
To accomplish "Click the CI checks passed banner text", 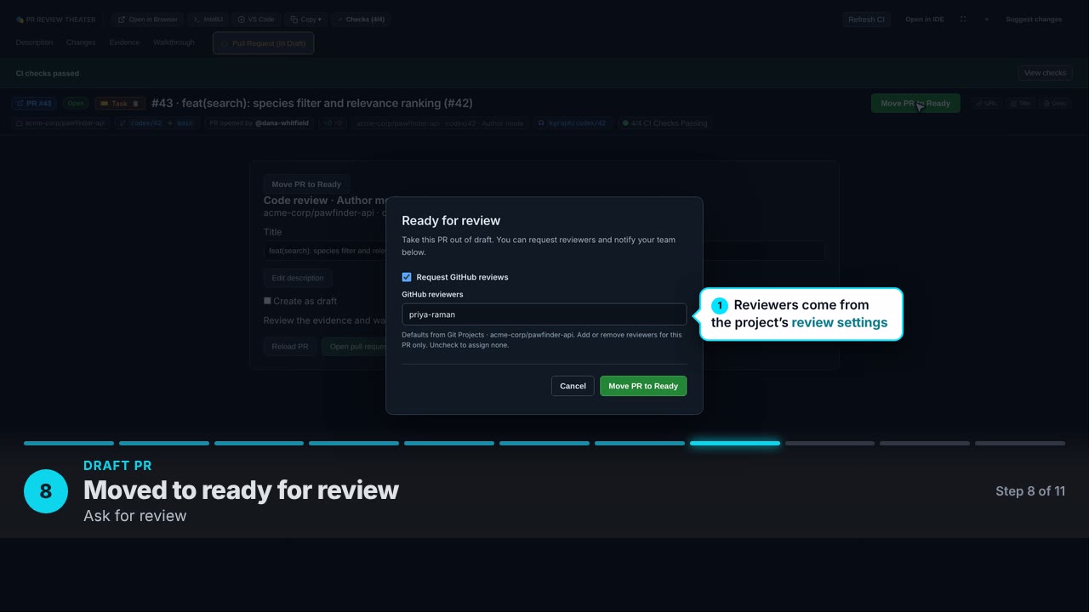I will pos(48,73).
